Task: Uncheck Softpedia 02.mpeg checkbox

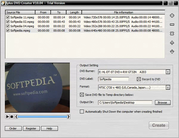Action: pos(8,22)
